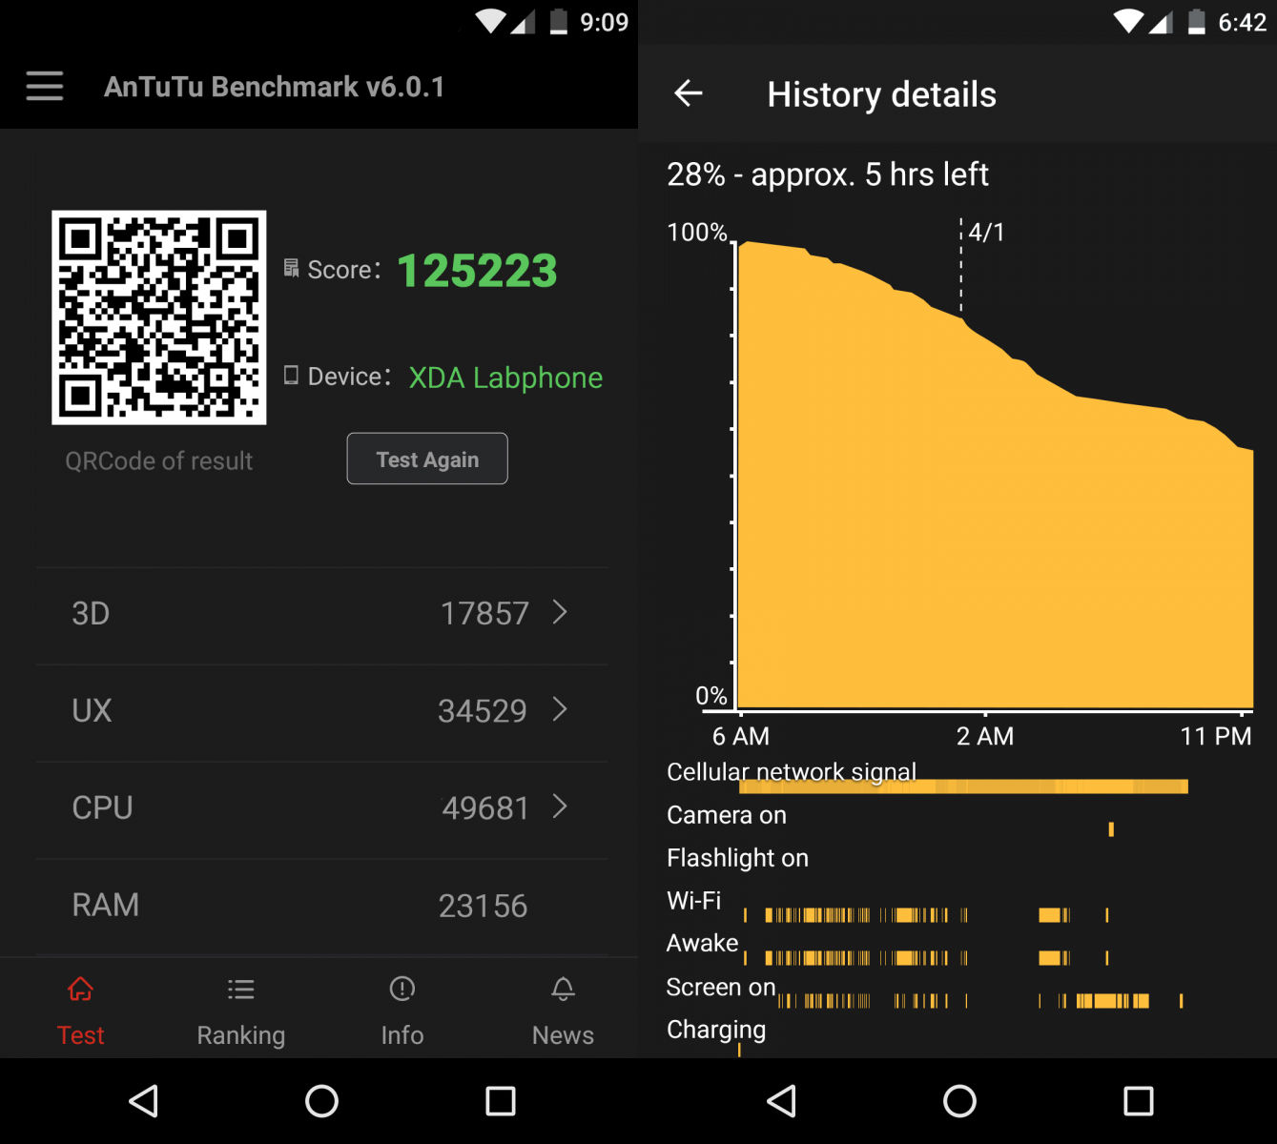Expand the 3D score details chevron
The height and width of the screenshot is (1144, 1277).
(560, 613)
